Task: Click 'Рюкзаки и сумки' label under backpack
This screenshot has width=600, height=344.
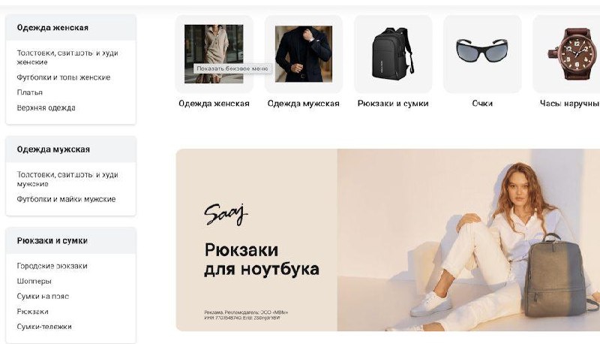Action: pyautogui.click(x=393, y=104)
